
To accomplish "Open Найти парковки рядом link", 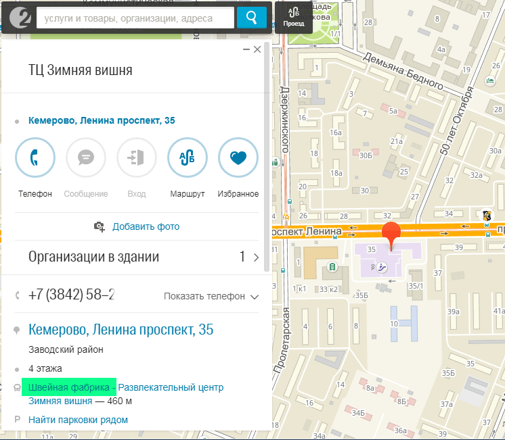I will [78, 420].
